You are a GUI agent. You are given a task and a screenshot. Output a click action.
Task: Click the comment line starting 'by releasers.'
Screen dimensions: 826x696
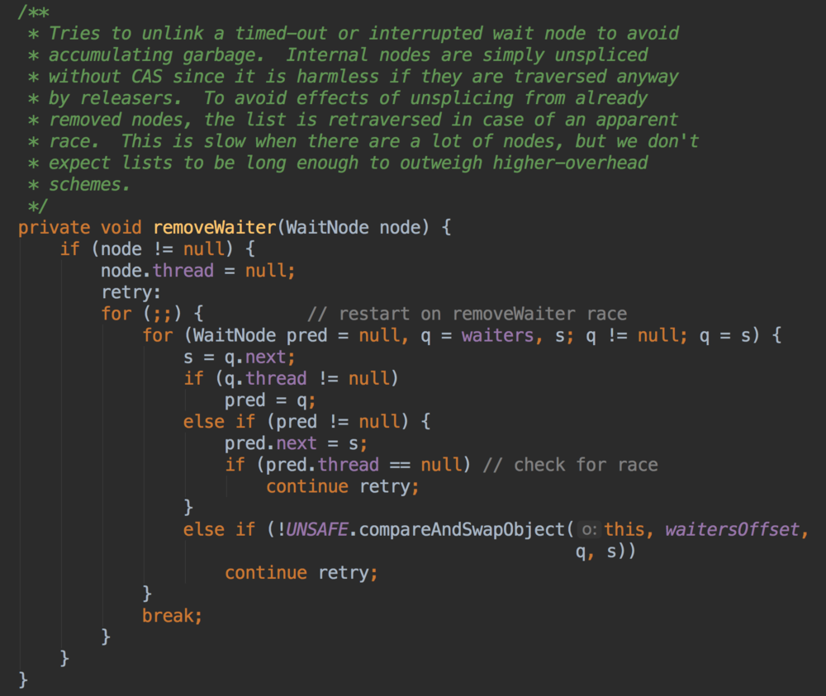pyautogui.click(x=338, y=98)
